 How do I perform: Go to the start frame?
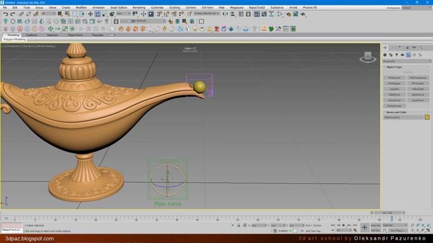pyautogui.click(x=334, y=225)
